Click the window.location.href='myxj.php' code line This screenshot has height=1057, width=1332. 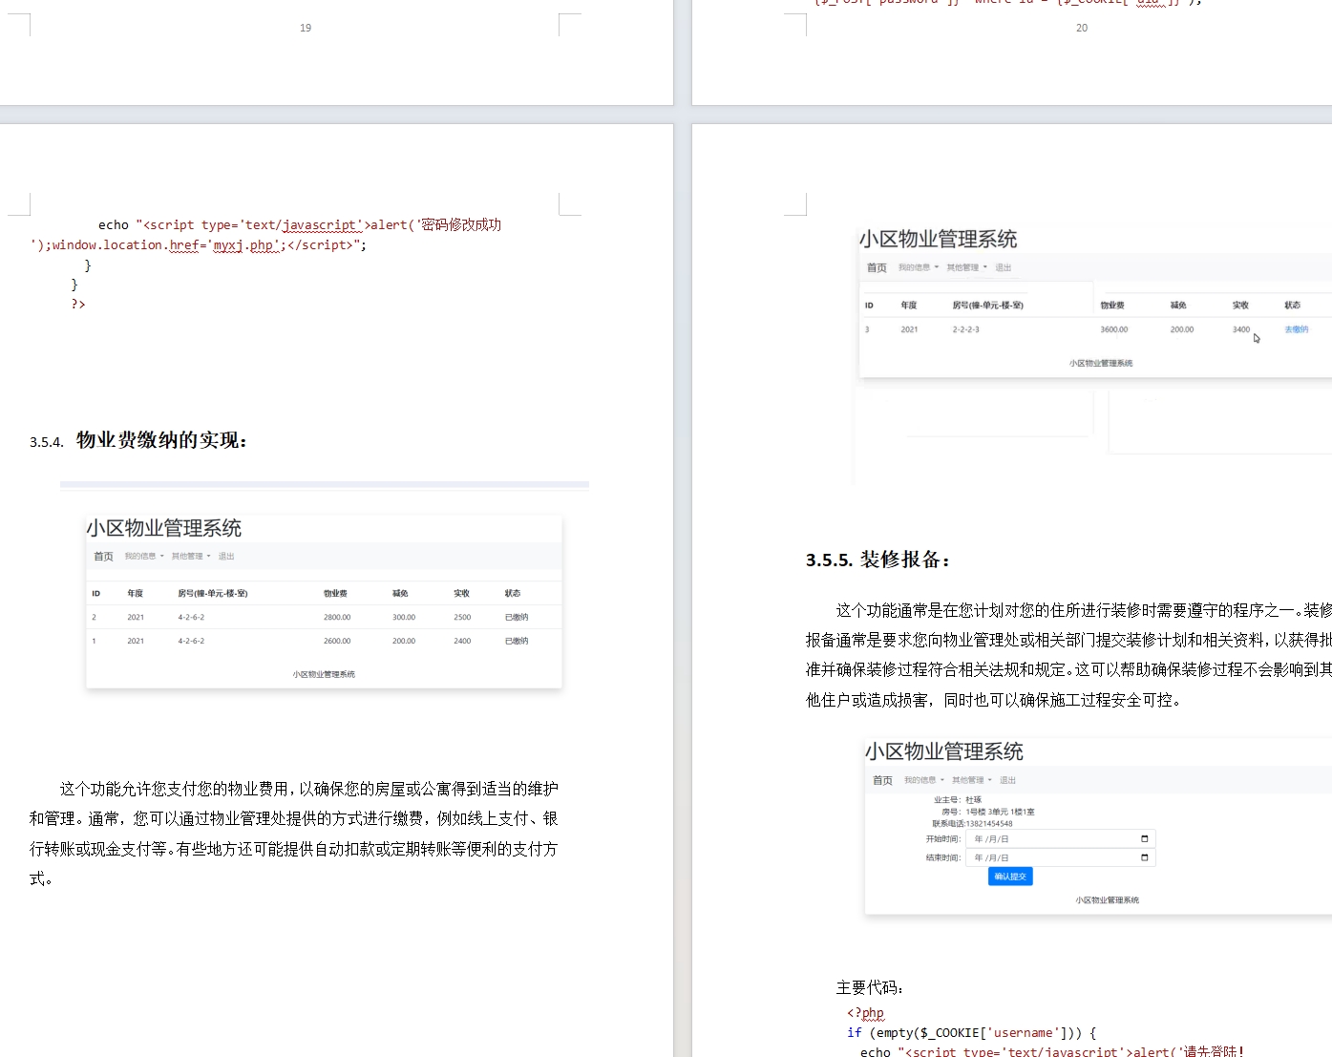point(198,244)
